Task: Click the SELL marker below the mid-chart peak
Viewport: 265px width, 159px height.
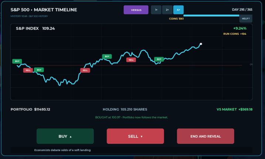Action: (131, 60)
